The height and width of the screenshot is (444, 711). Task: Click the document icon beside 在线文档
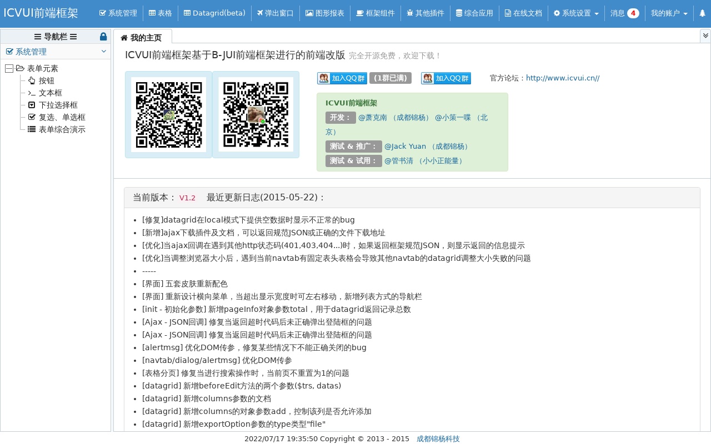click(x=508, y=13)
